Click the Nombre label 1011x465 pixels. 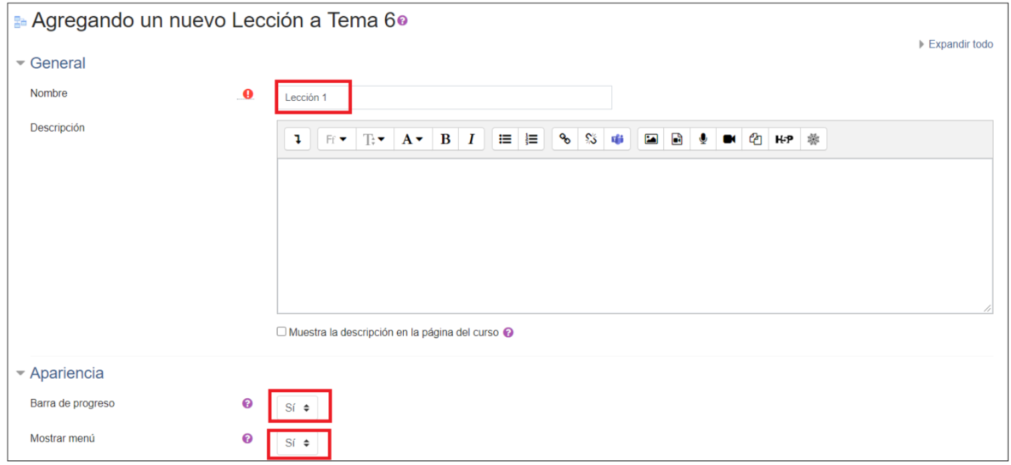pos(49,94)
